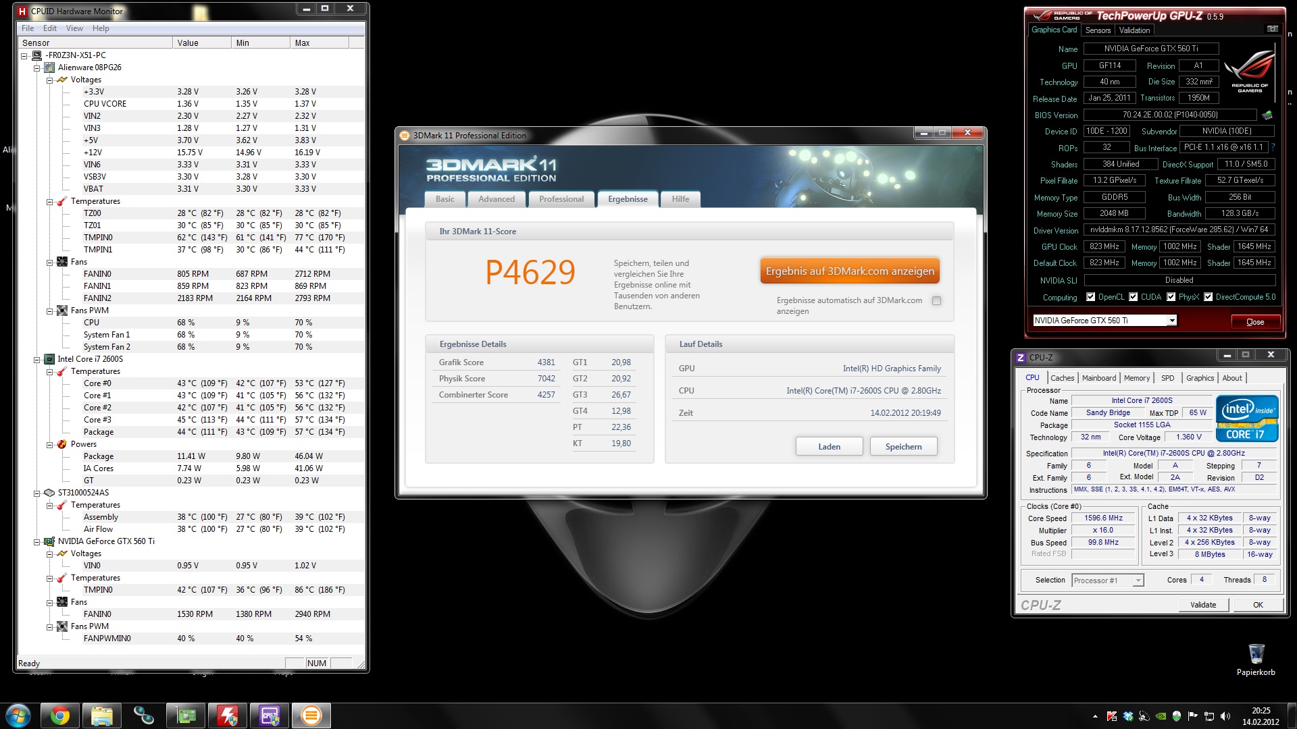Collapse the ST31000524AS drive node

(x=37, y=493)
